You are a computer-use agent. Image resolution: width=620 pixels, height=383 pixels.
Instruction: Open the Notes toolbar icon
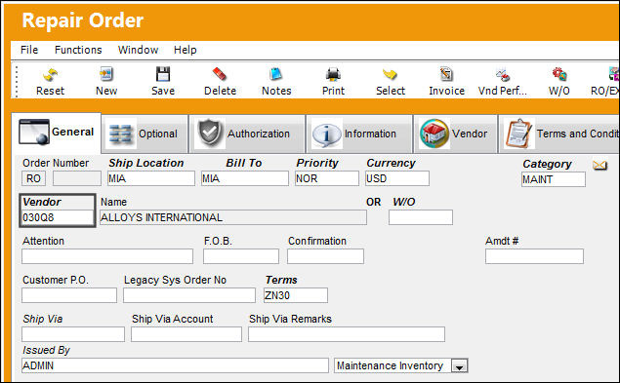[x=276, y=74]
